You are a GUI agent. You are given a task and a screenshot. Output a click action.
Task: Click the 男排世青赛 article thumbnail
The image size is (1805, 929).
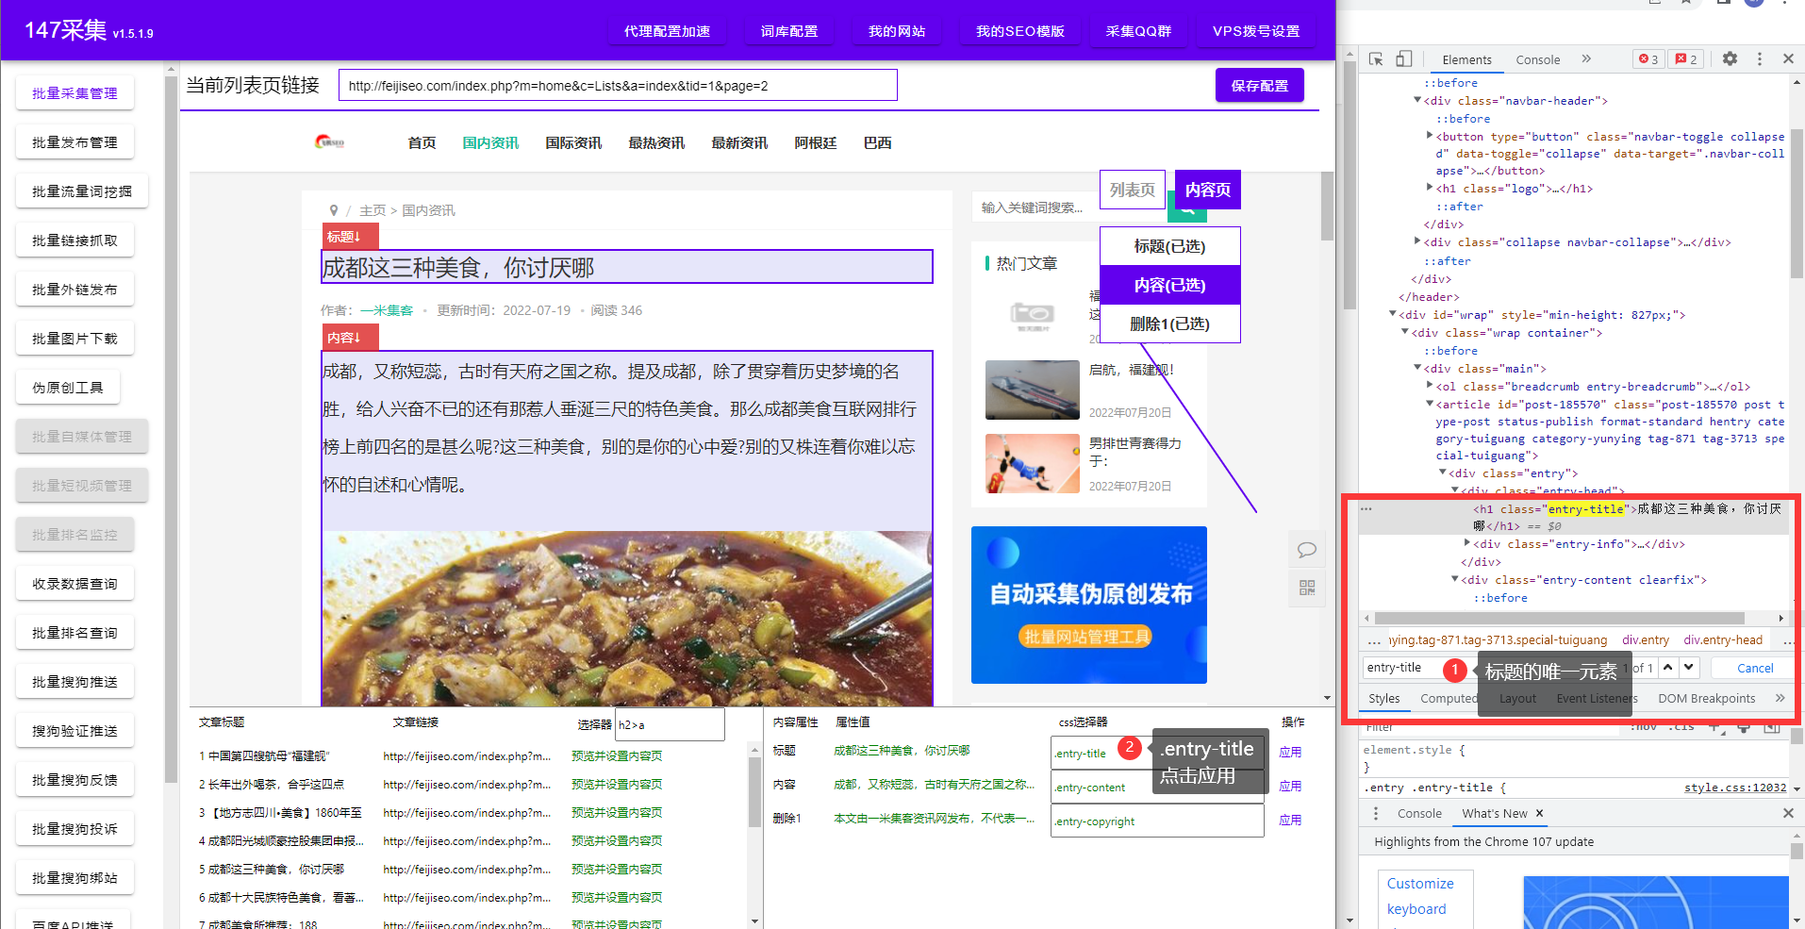tap(1033, 463)
